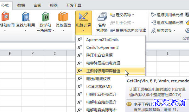Screen dimensions: 189x112
Task: Click the 追踪引用单元格 arrows icon
Action: (153, 15)
